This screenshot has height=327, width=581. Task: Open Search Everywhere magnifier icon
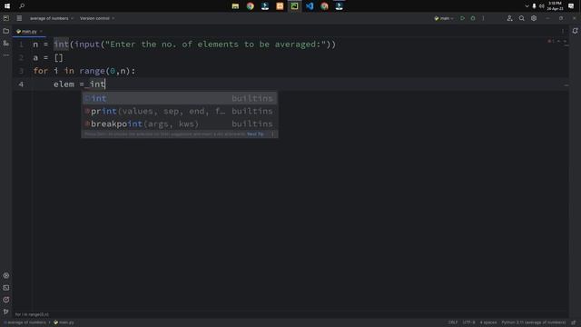[x=521, y=18]
